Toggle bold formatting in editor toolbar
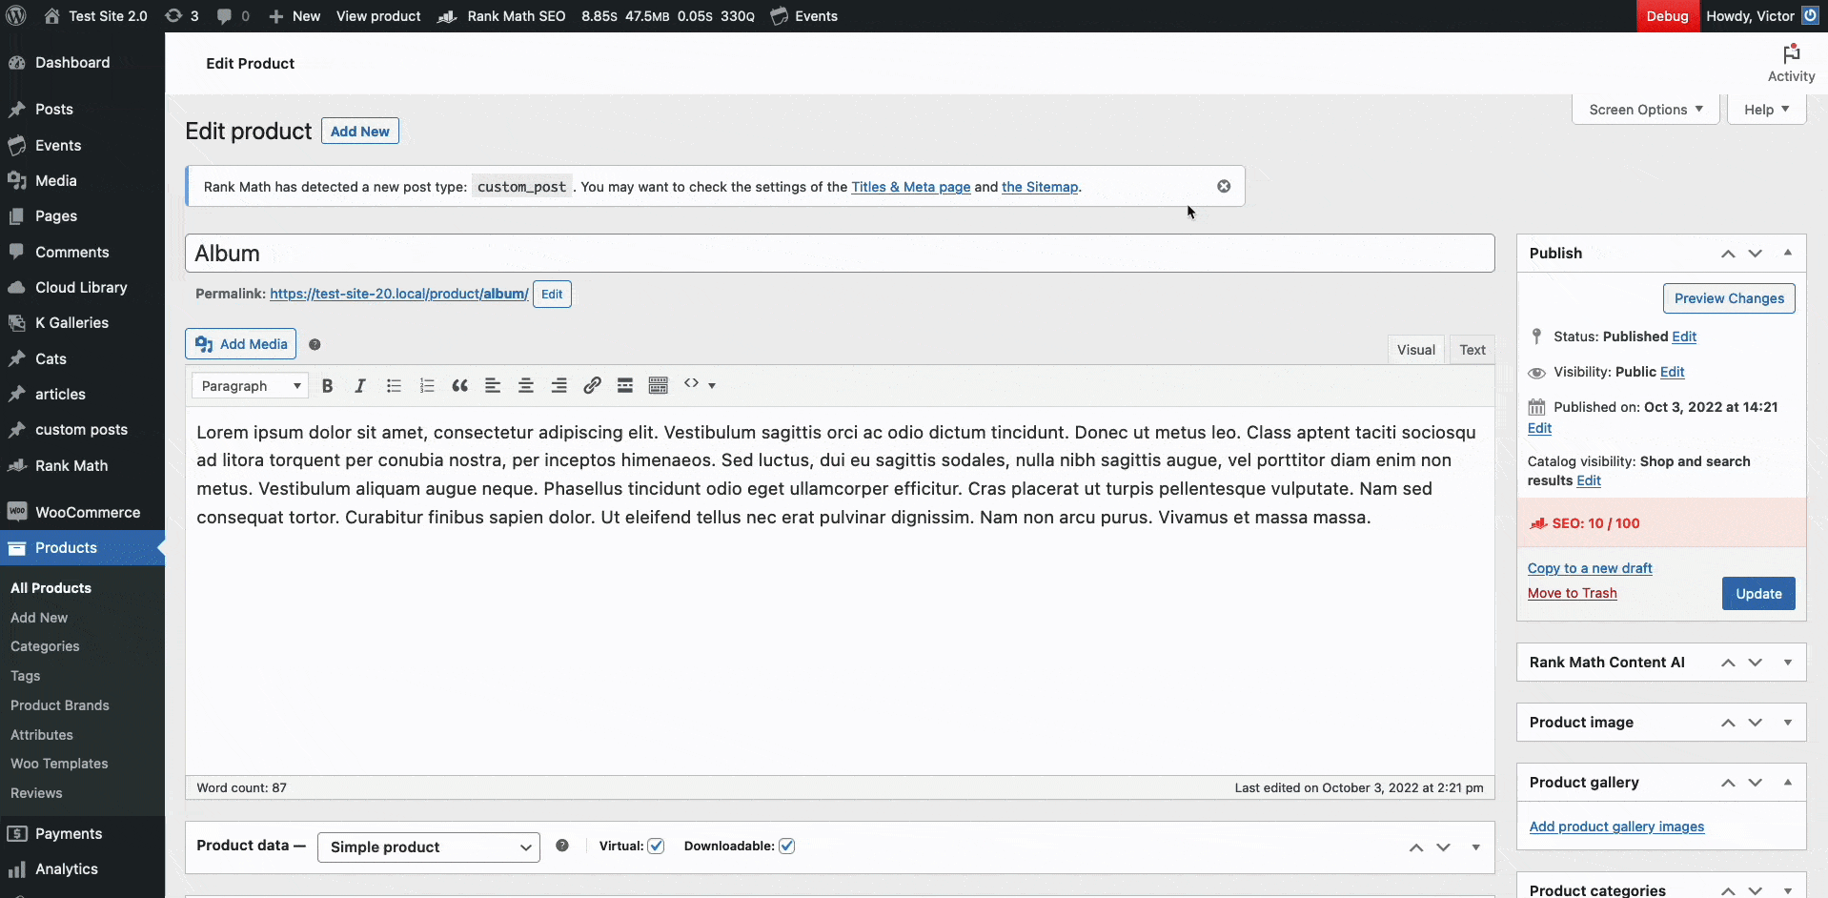The width and height of the screenshot is (1828, 898). [327, 386]
